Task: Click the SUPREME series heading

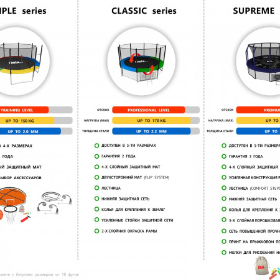Action: pyautogui.click(x=254, y=11)
